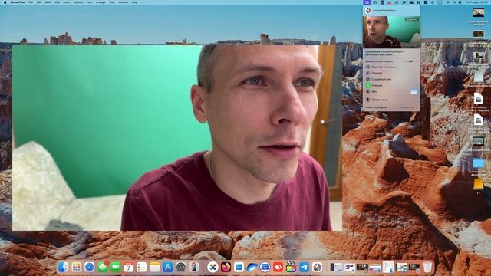The width and height of the screenshot is (491, 276).
Task: Click the purple video effects menu bar icon
Action: point(367,2)
